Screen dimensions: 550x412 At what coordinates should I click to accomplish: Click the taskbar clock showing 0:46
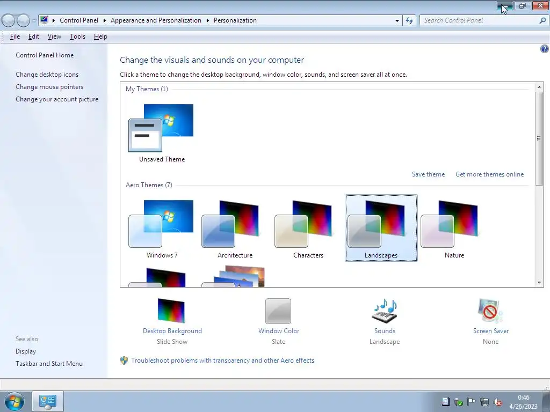(x=523, y=402)
